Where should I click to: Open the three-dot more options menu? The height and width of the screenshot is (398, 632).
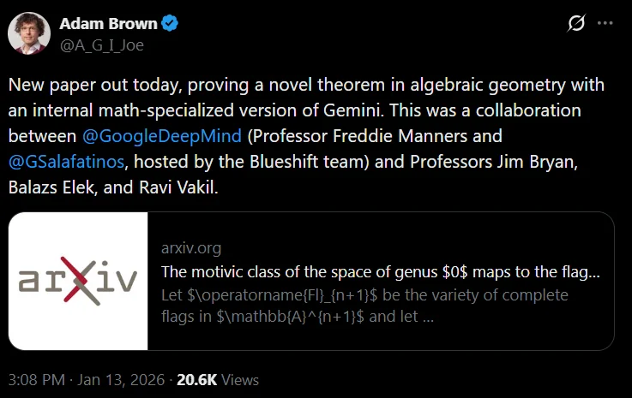(x=605, y=26)
